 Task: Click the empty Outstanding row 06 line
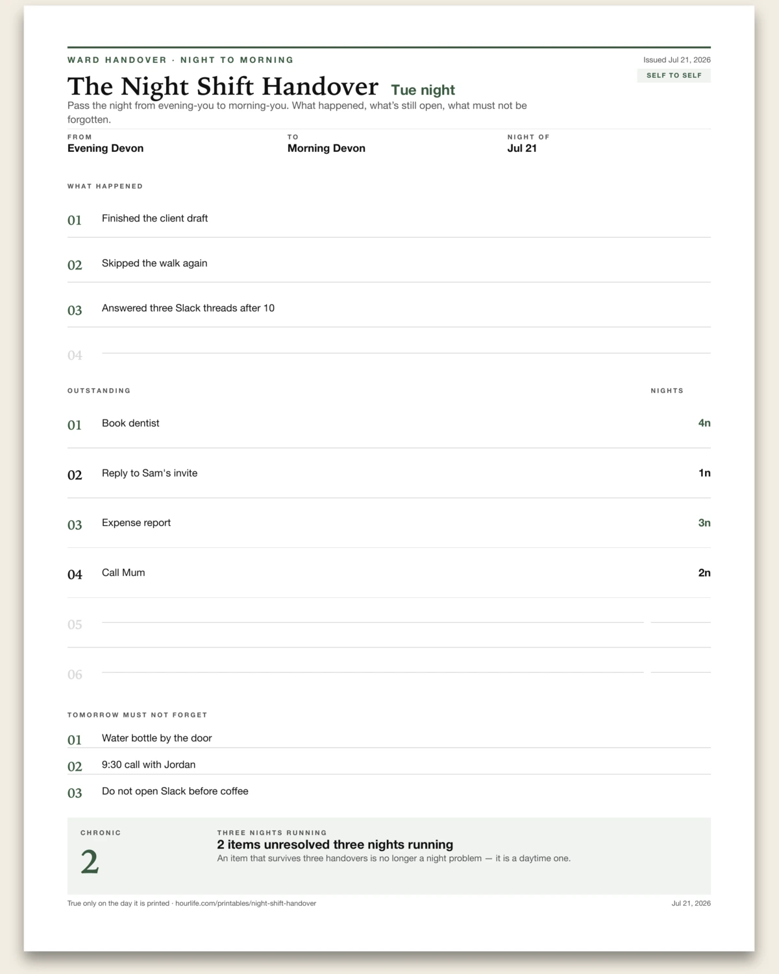(x=373, y=672)
